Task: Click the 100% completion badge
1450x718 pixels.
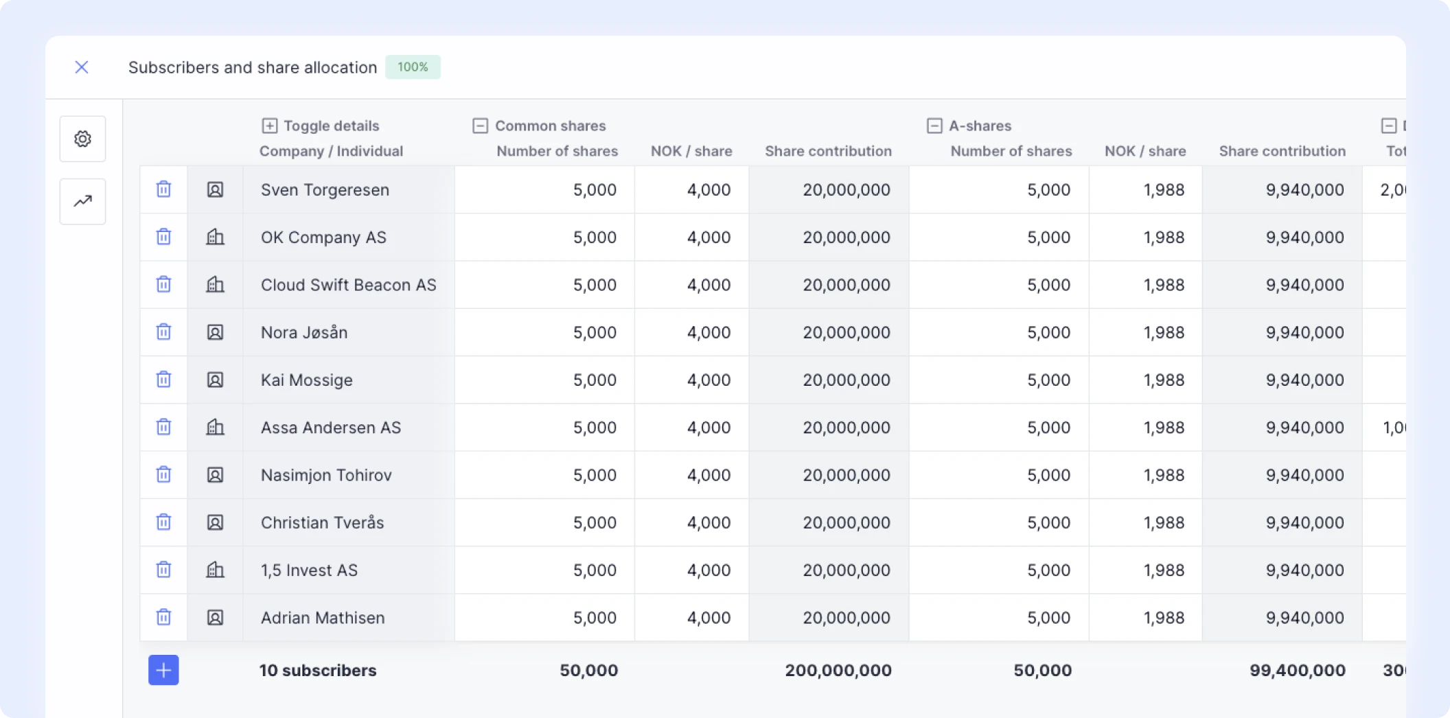Action: pos(413,67)
